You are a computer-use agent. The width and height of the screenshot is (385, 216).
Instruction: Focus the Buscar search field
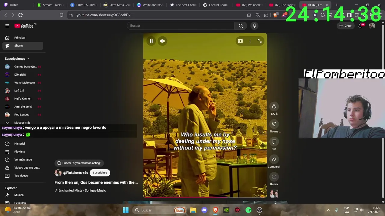tap(180, 26)
